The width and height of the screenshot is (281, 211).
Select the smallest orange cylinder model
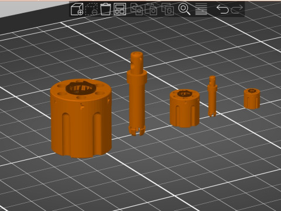(x=252, y=98)
